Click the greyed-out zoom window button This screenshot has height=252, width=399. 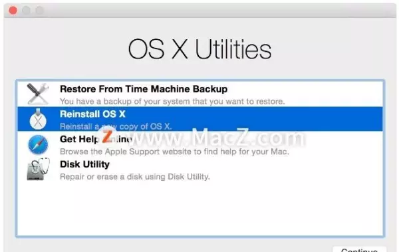pos(39,11)
